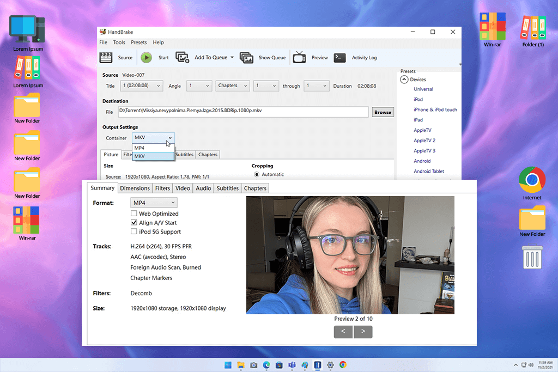Switch to the Video tab
The image size is (558, 372).
(183, 188)
